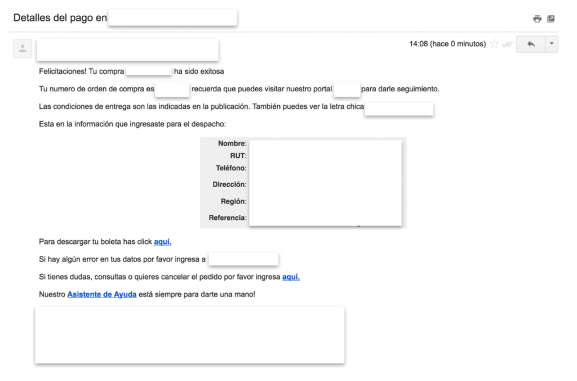Click the sender's profile avatar
577x381 pixels.
[23, 49]
